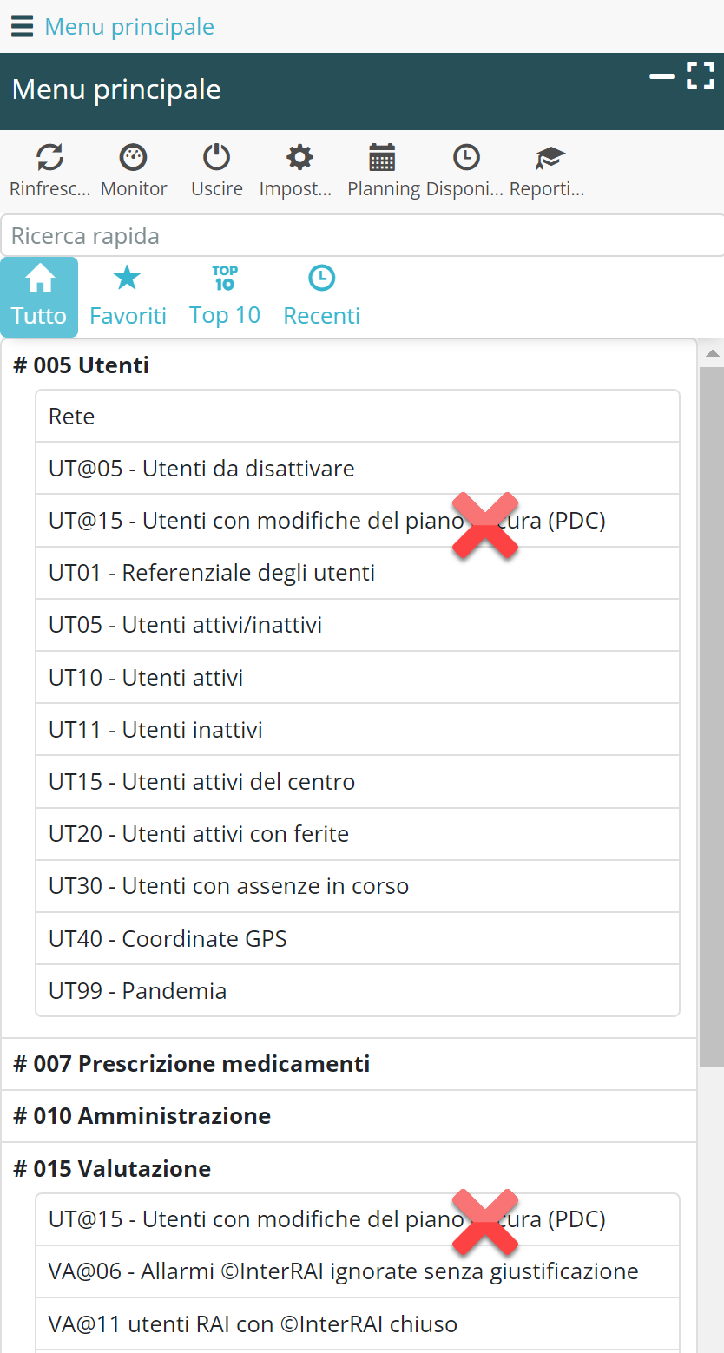Click the hamburger menu icon
The width and height of the screenshot is (724, 1353).
pyautogui.click(x=22, y=27)
